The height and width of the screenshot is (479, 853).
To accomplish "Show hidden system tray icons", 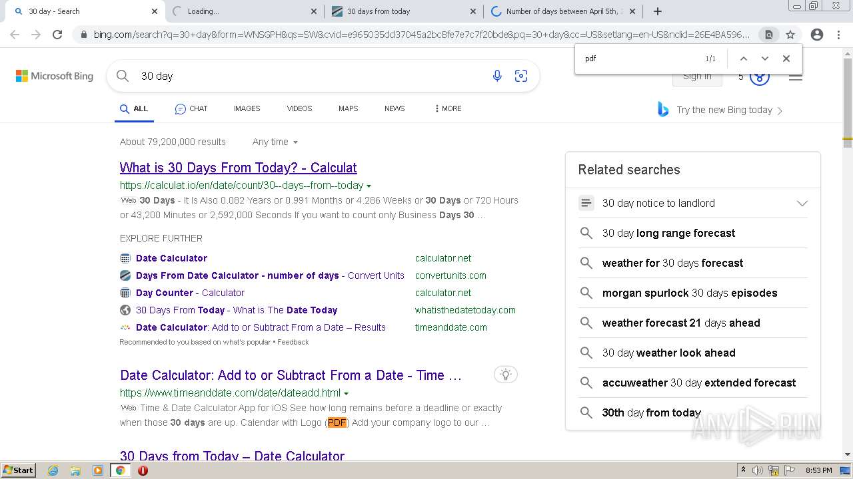I will coord(743,470).
